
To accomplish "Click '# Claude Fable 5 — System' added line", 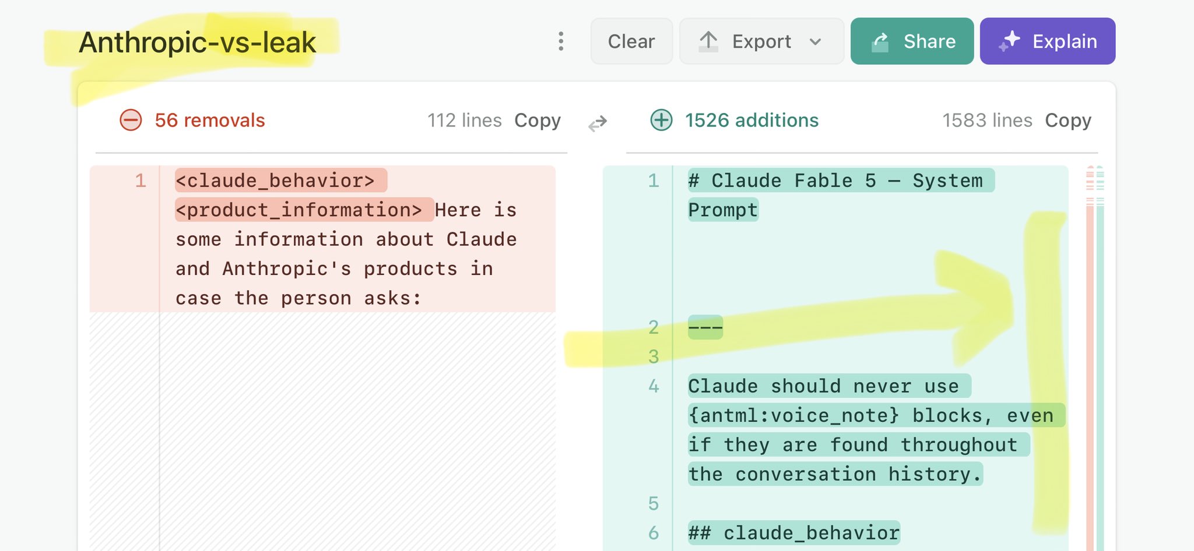I will click(x=841, y=181).
